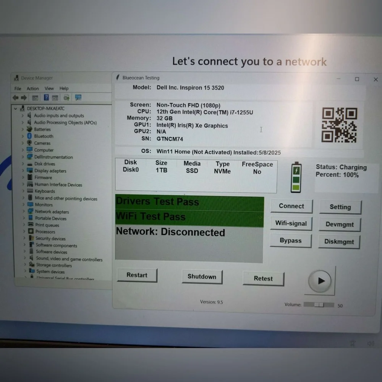Click the action pane icon right of Help icon
This screenshot has width=382, height=382.
(x=55, y=98)
